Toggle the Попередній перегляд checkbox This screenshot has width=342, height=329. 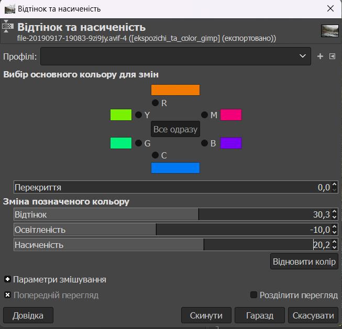point(7,295)
